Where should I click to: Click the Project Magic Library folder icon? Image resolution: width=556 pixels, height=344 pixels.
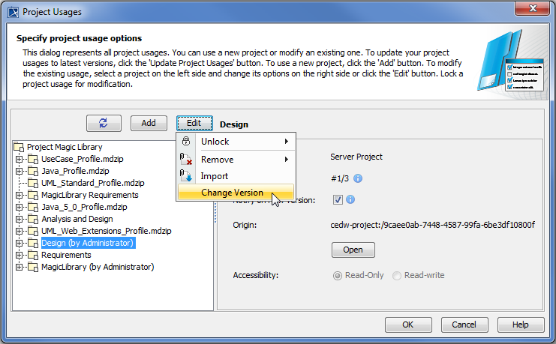pos(20,147)
